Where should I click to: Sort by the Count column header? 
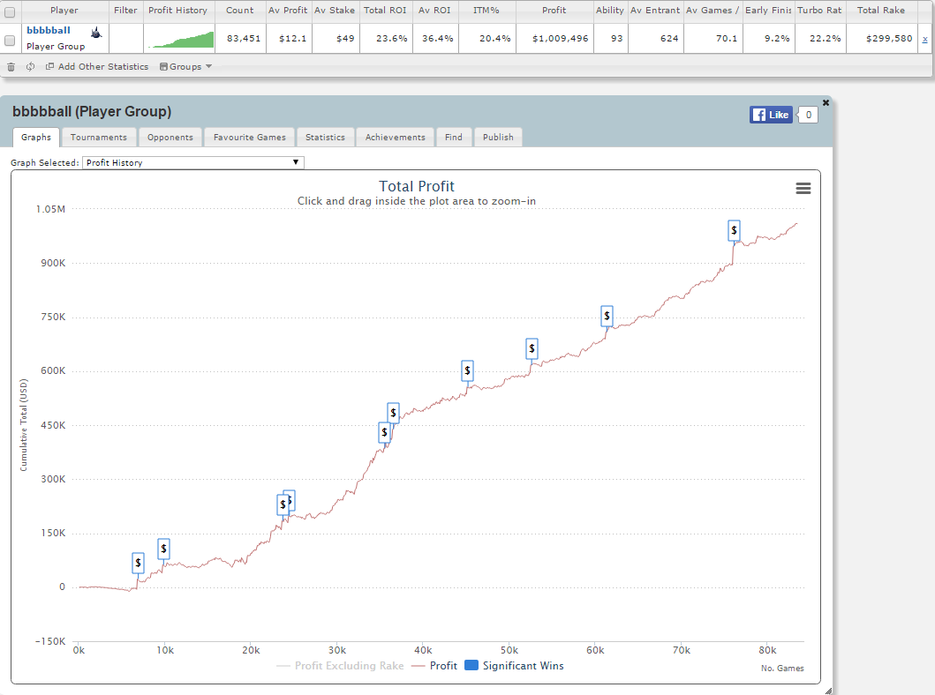(240, 10)
